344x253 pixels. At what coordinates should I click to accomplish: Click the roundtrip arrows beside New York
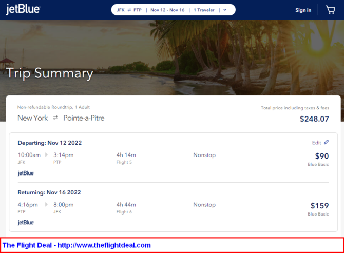point(55,118)
